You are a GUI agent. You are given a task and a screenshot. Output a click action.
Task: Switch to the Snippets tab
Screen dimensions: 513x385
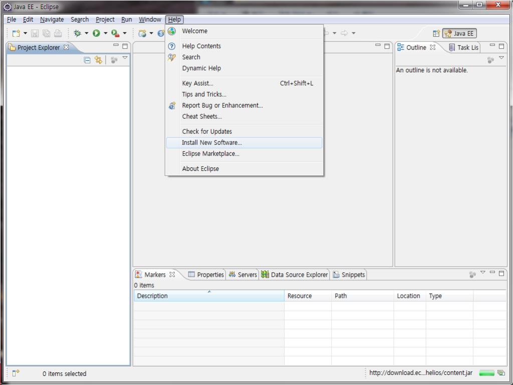click(349, 275)
